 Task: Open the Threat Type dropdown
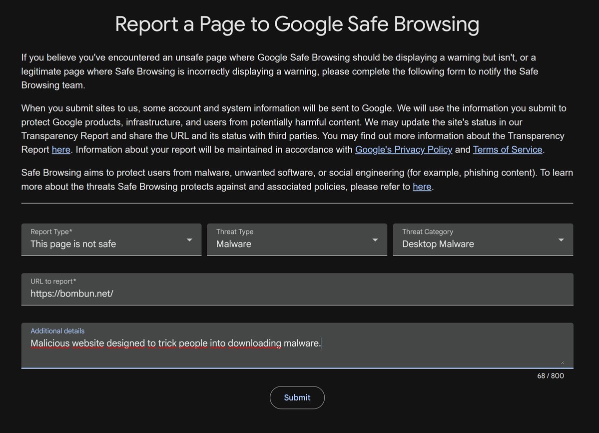coord(297,239)
